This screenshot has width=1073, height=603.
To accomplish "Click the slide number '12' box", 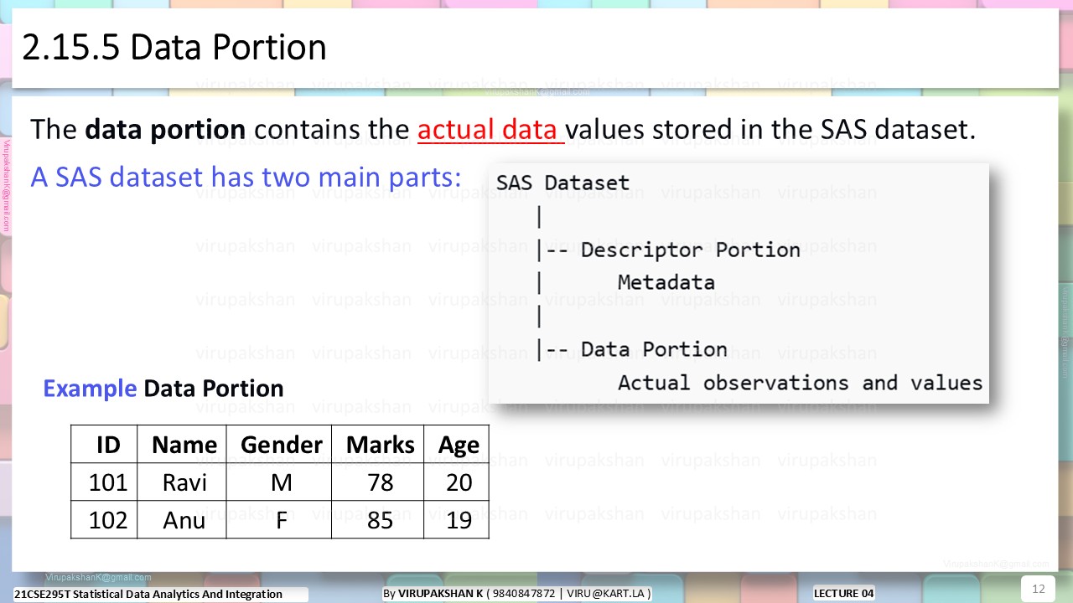I will tap(1038, 589).
